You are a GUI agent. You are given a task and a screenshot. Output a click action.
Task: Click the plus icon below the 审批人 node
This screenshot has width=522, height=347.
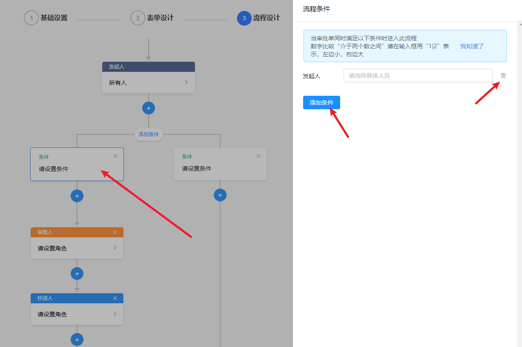click(x=77, y=273)
